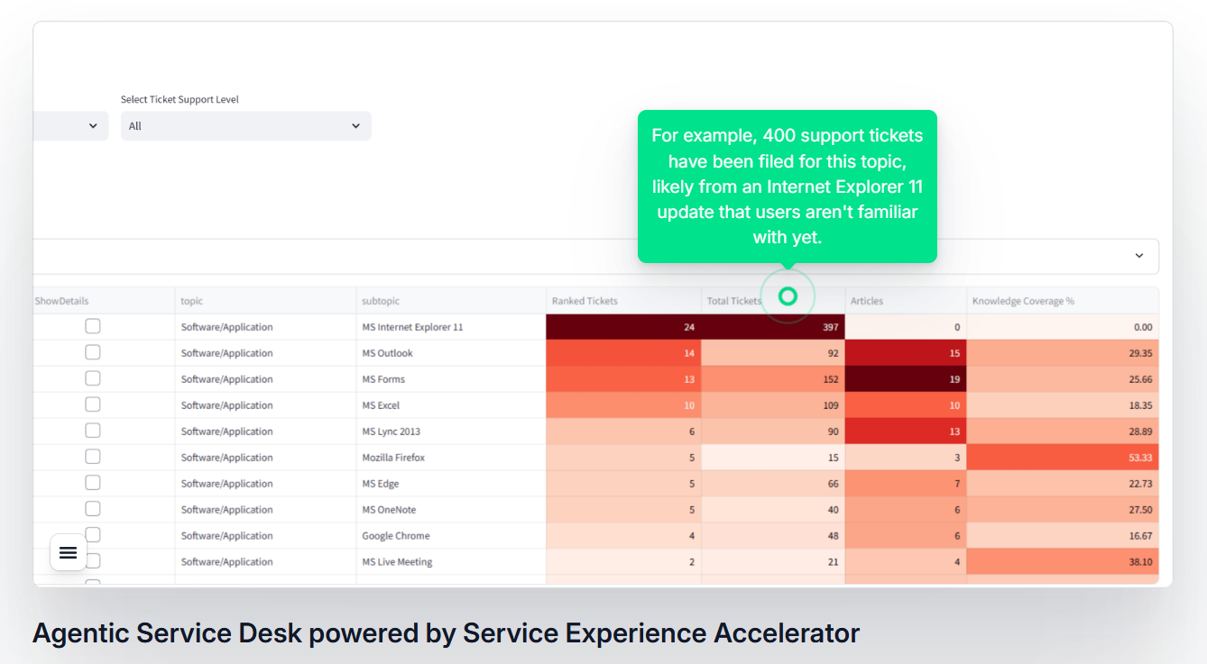Click the 15 Articles cell for MS Outlook
The height and width of the screenshot is (664, 1207).
(906, 353)
